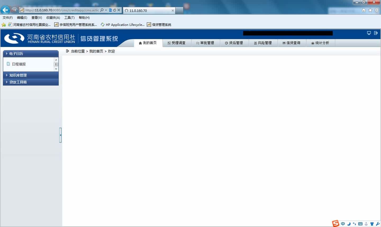
Task: Toggle Chinese input mode 中 icon
Action: tap(343, 224)
